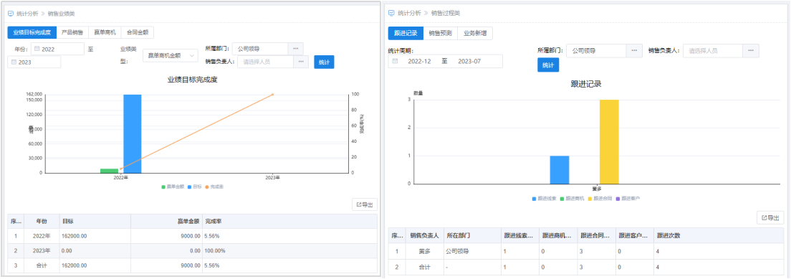Click the 赢单金额 column header
This screenshot has width=791, height=279.
(166, 221)
